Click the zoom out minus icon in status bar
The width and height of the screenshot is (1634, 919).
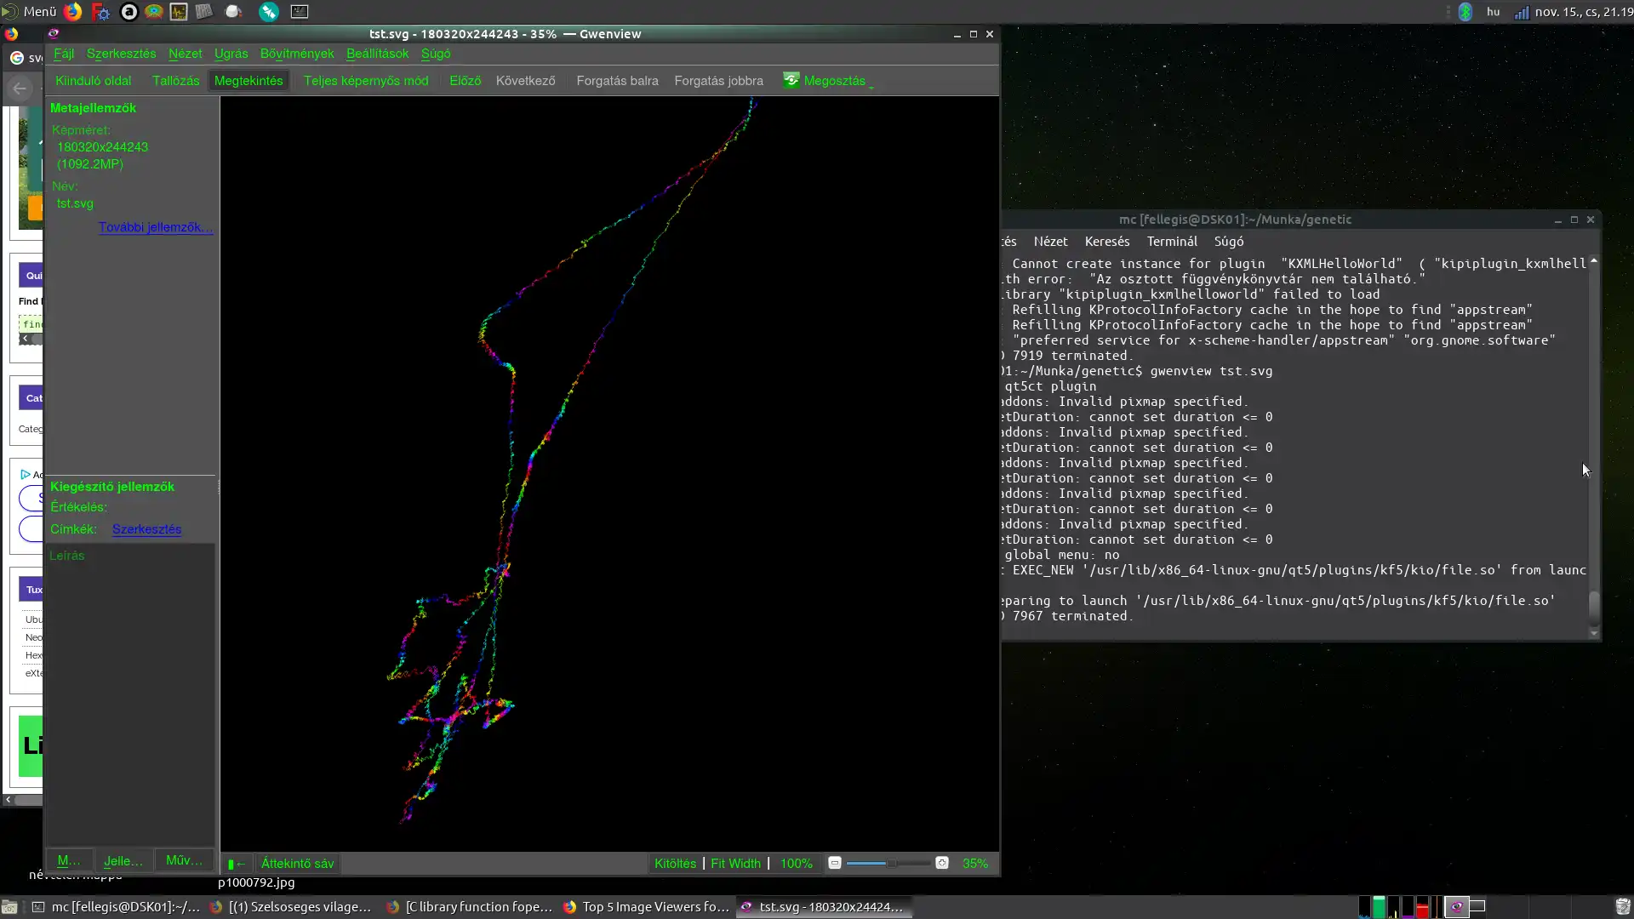pyautogui.click(x=834, y=863)
